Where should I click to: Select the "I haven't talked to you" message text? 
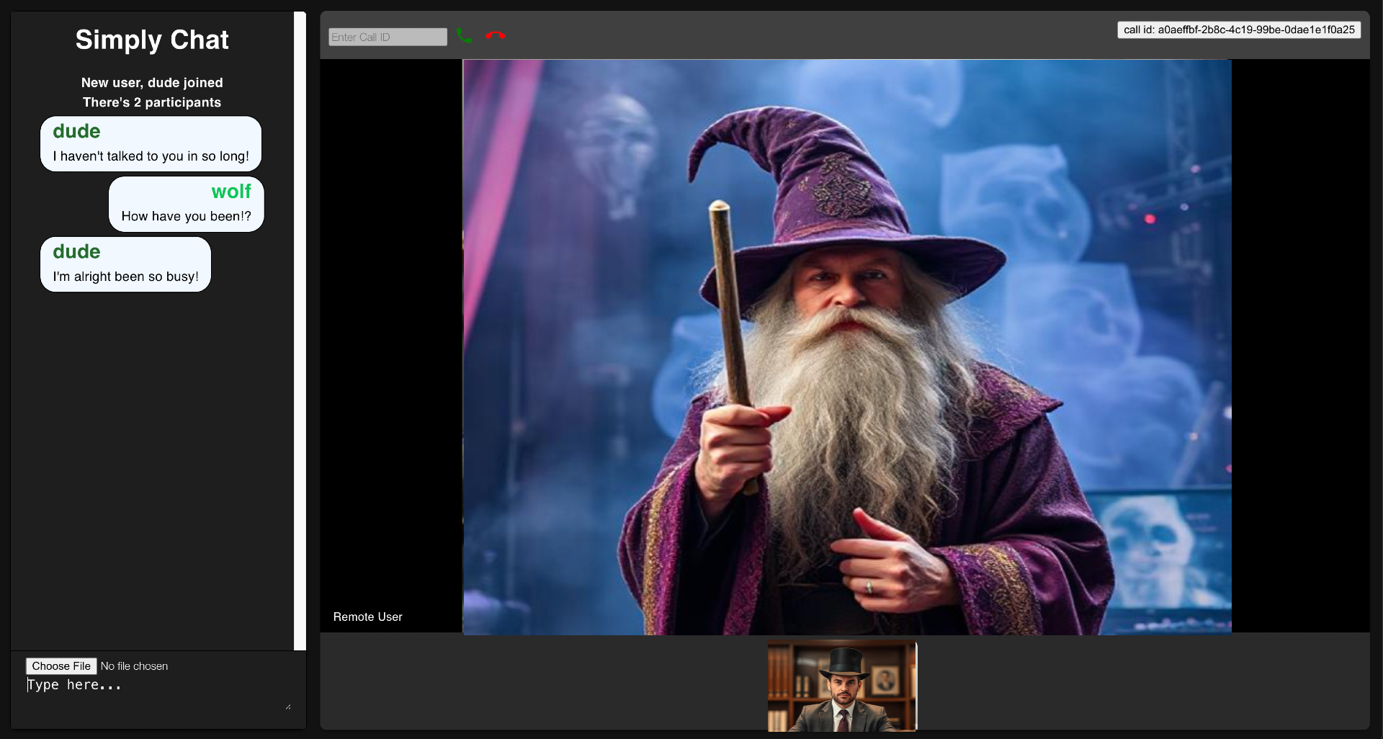point(151,156)
